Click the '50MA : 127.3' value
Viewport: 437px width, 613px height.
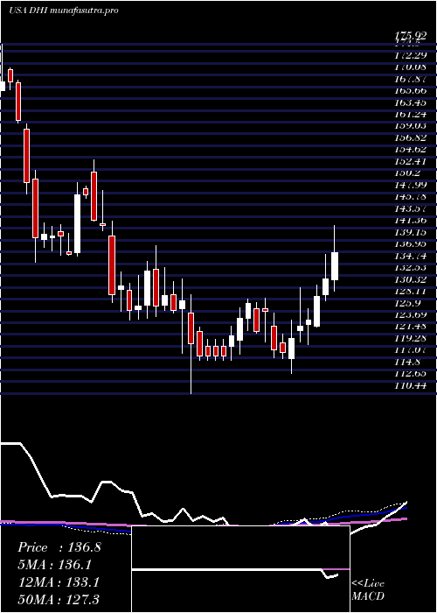(x=59, y=599)
